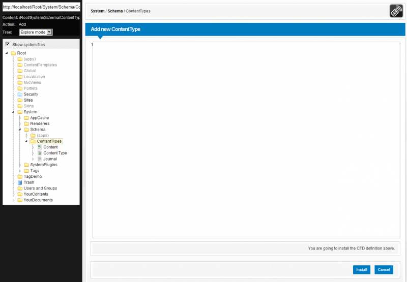The height and width of the screenshot is (282, 407).
Task: Click the Content Type item icon
Action: tap(40, 153)
